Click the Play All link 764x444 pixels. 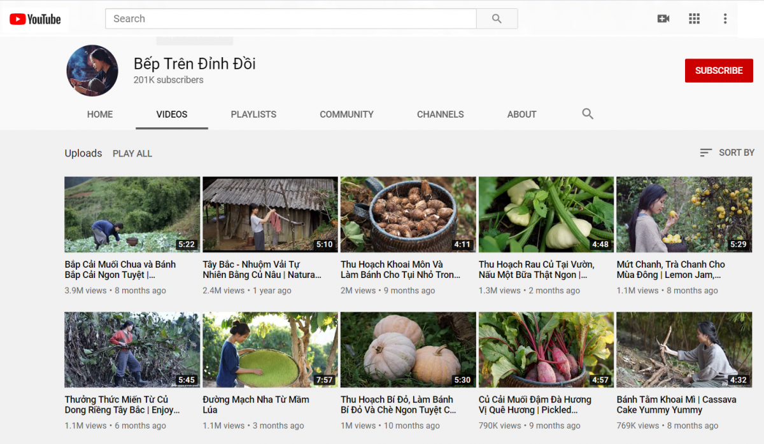[x=132, y=153]
